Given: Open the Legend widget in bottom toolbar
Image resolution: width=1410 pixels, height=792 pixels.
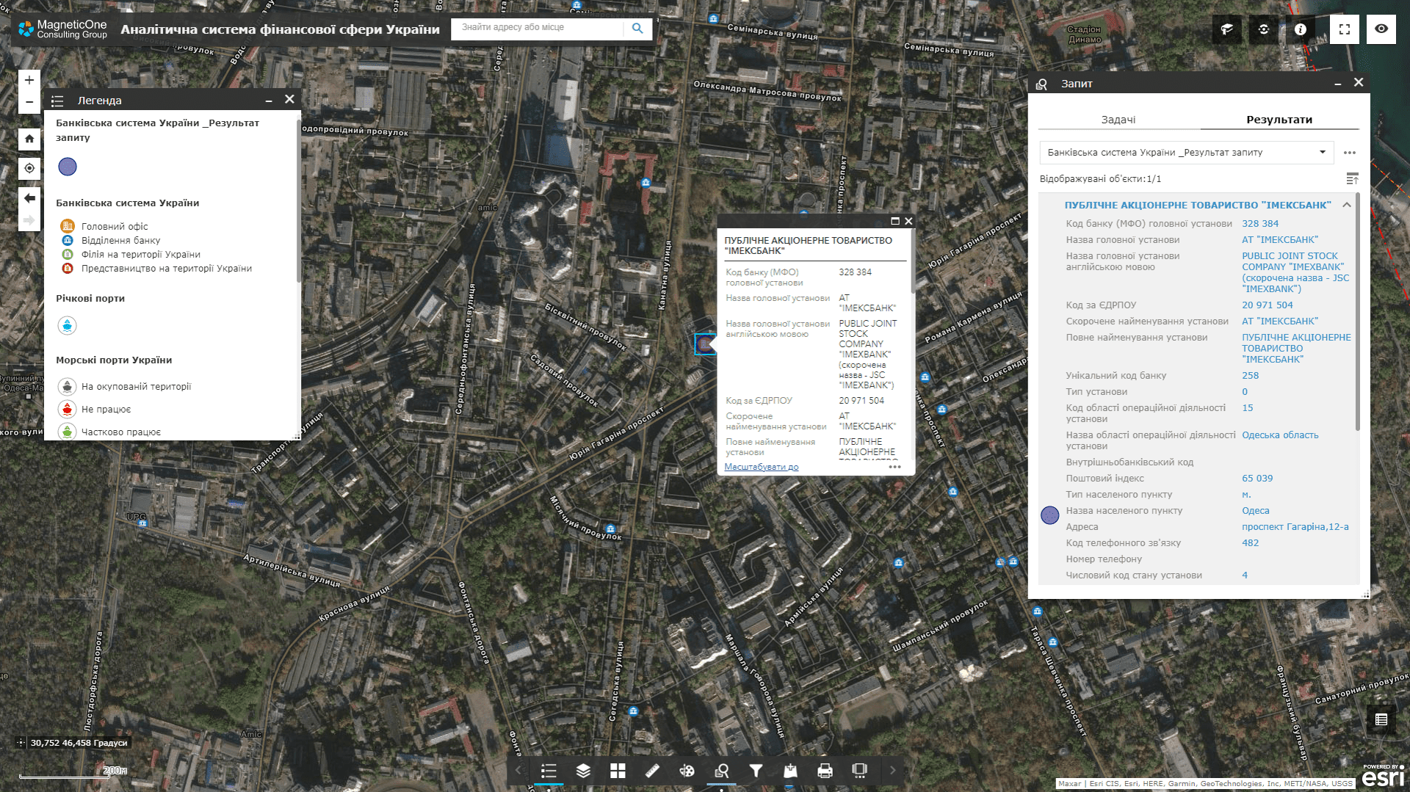Looking at the screenshot, I should point(549,771).
